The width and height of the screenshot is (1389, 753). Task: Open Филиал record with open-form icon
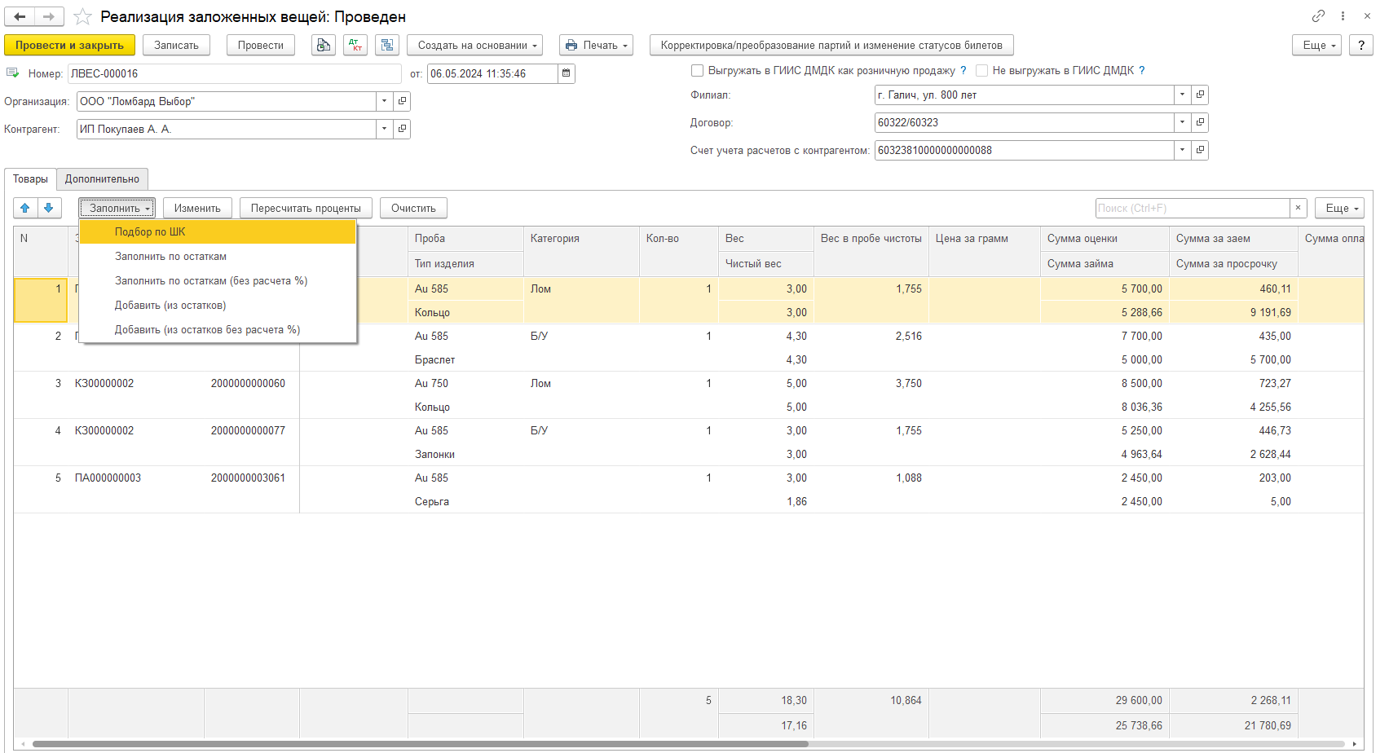pos(1200,95)
